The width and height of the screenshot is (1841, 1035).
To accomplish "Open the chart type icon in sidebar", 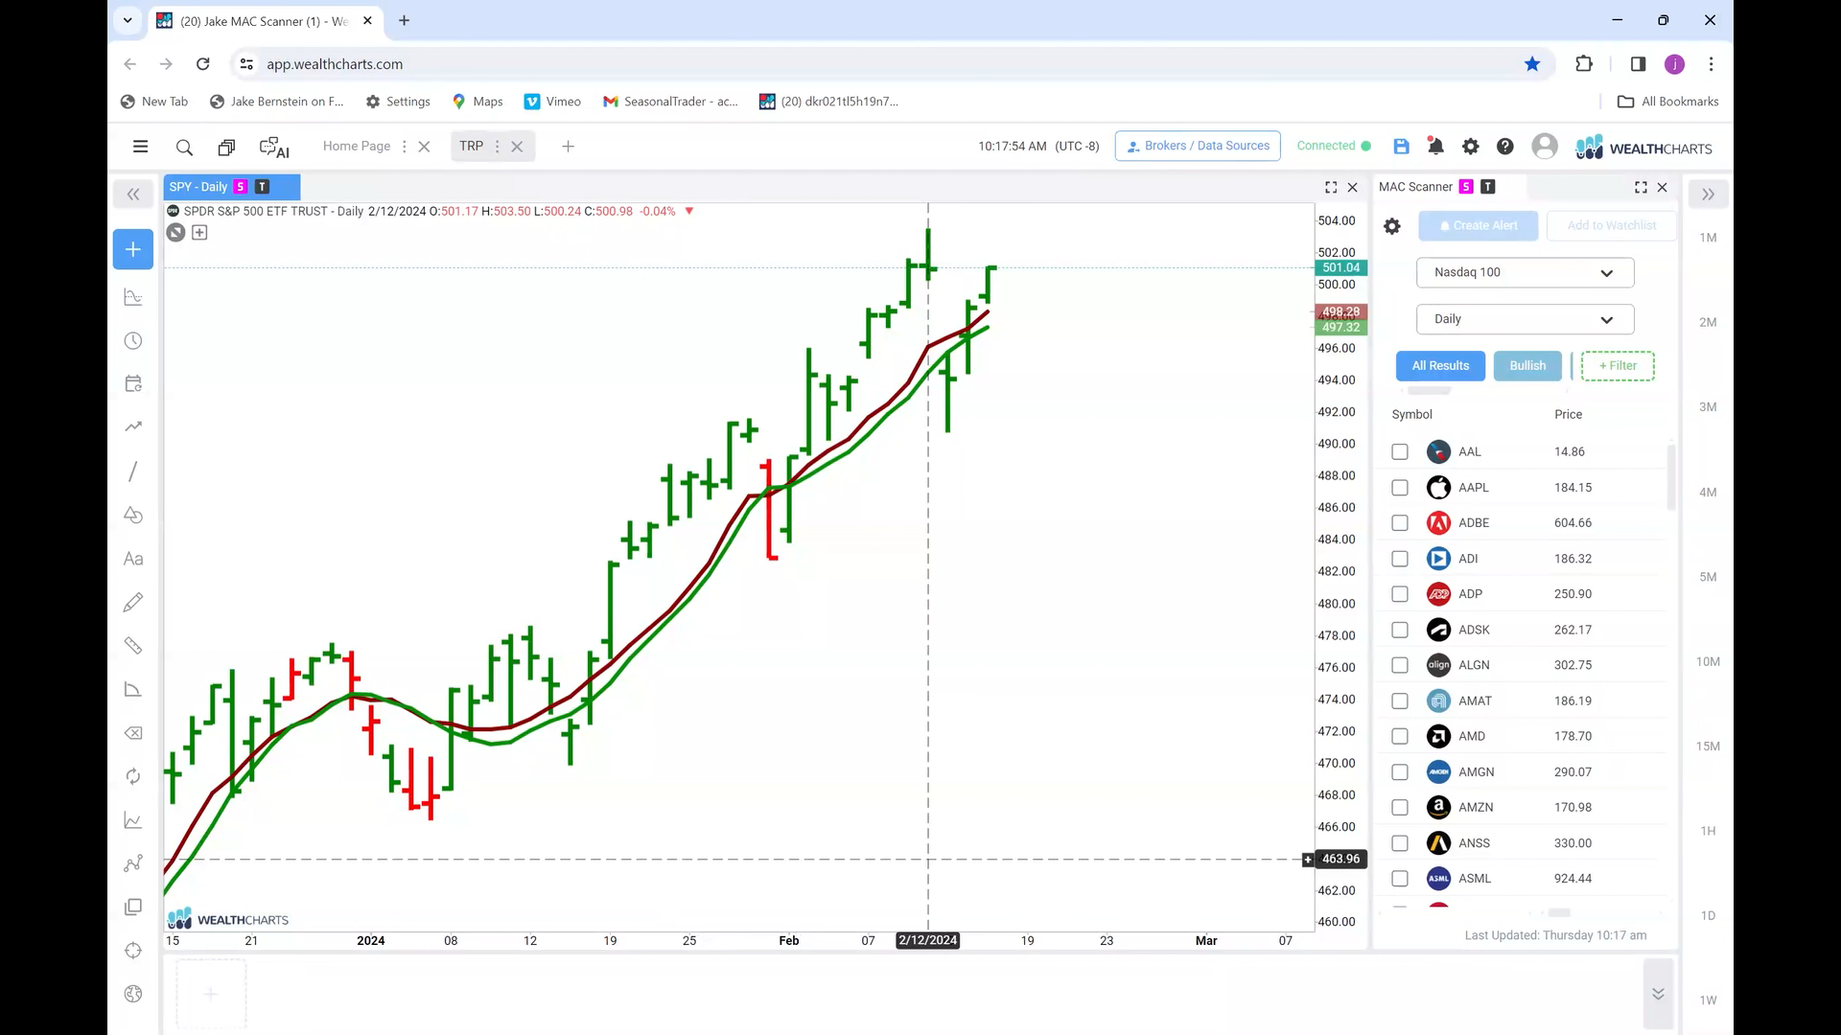I will (133, 297).
